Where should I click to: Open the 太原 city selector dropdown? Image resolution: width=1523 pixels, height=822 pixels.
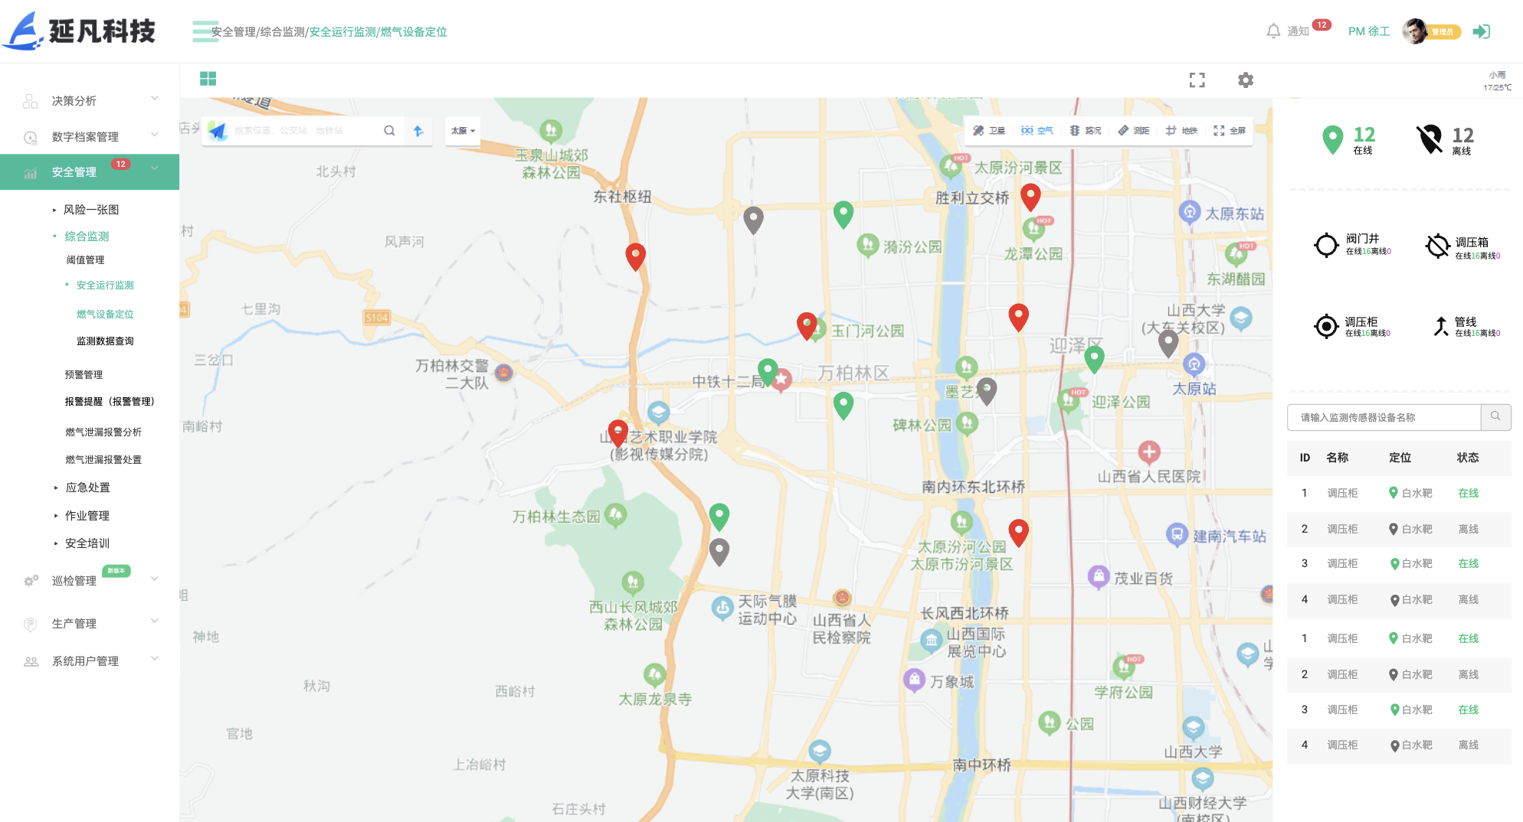462,131
